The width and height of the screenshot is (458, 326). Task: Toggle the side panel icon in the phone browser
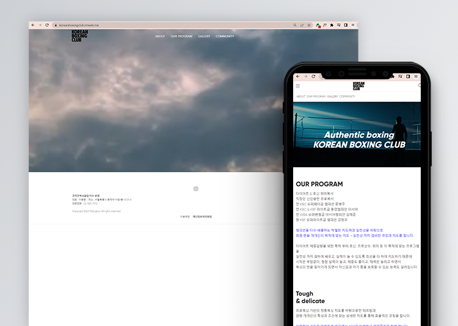click(x=408, y=76)
